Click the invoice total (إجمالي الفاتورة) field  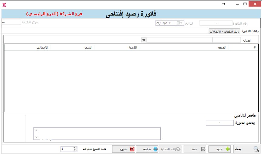pyautogui.click(x=220, y=123)
